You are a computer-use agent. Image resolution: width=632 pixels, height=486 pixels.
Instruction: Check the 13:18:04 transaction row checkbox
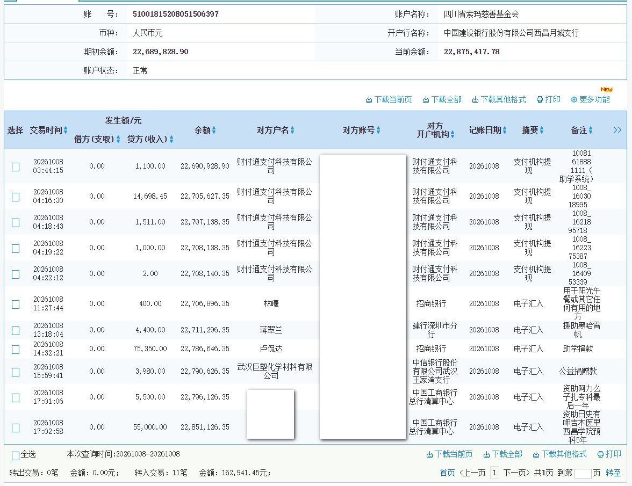coord(16,331)
